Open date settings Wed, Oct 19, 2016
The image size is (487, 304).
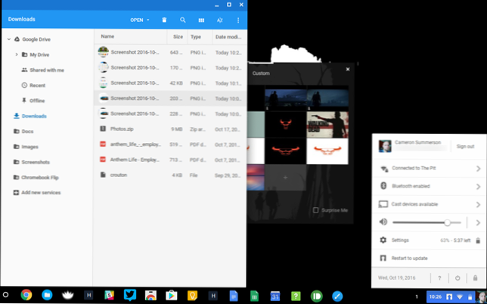(x=396, y=278)
